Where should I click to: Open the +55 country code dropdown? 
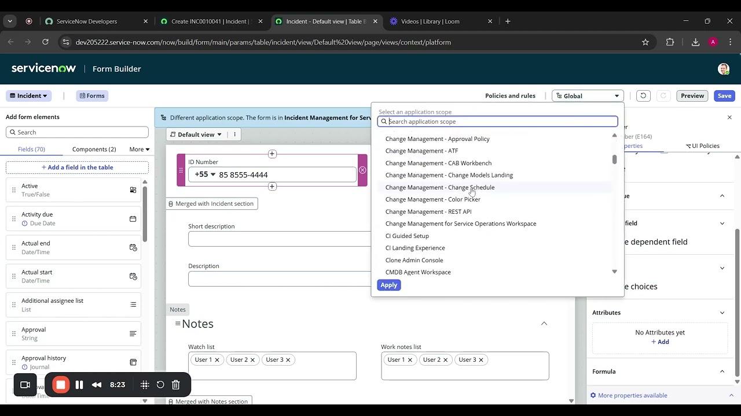pyautogui.click(x=205, y=174)
